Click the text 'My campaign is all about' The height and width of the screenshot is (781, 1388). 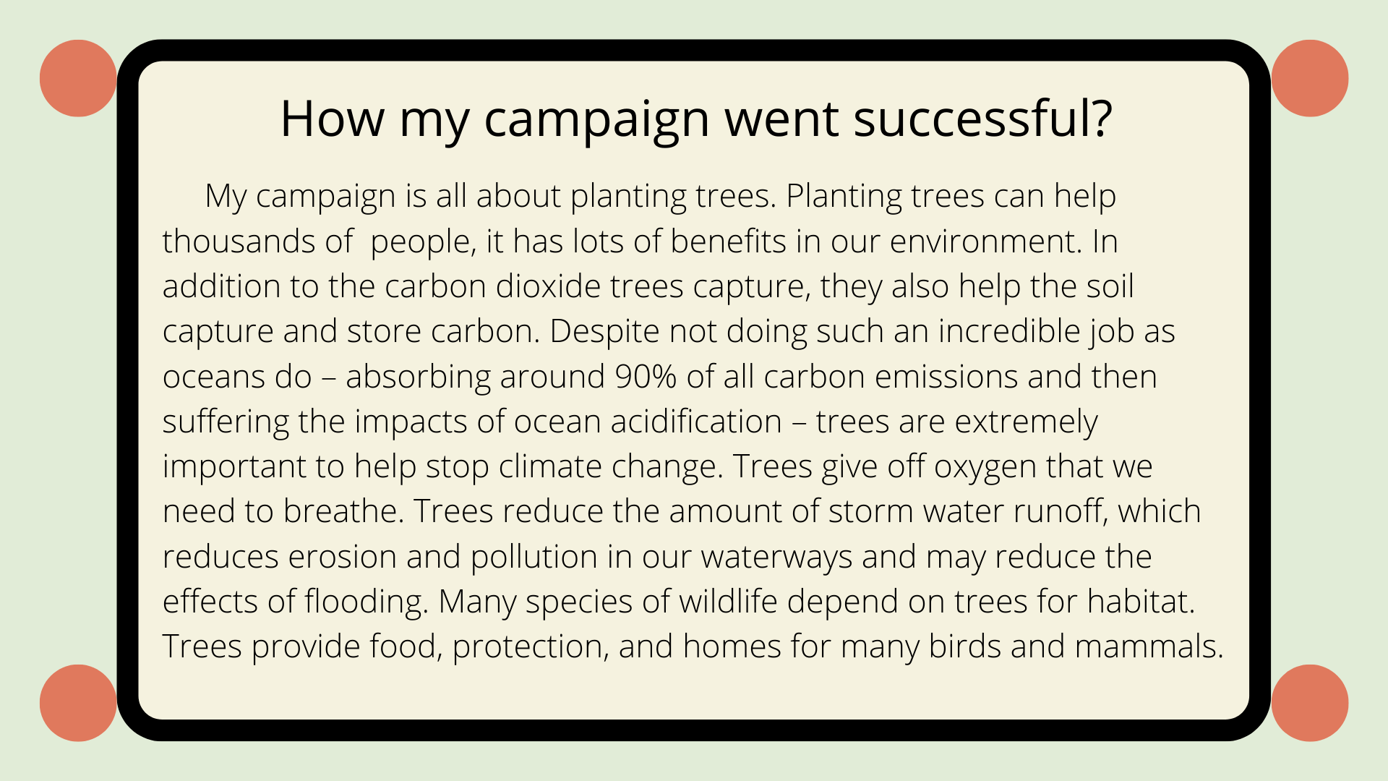pos(382,197)
